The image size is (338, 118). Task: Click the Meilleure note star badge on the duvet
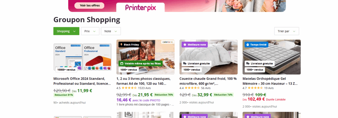point(185,45)
